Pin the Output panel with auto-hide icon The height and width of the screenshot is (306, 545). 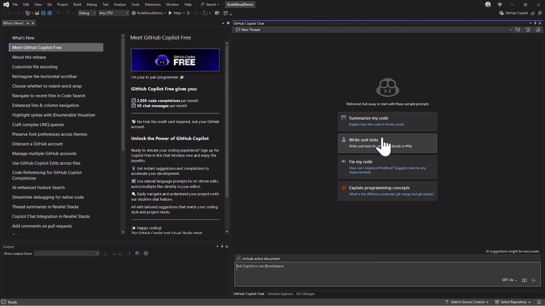222,247
